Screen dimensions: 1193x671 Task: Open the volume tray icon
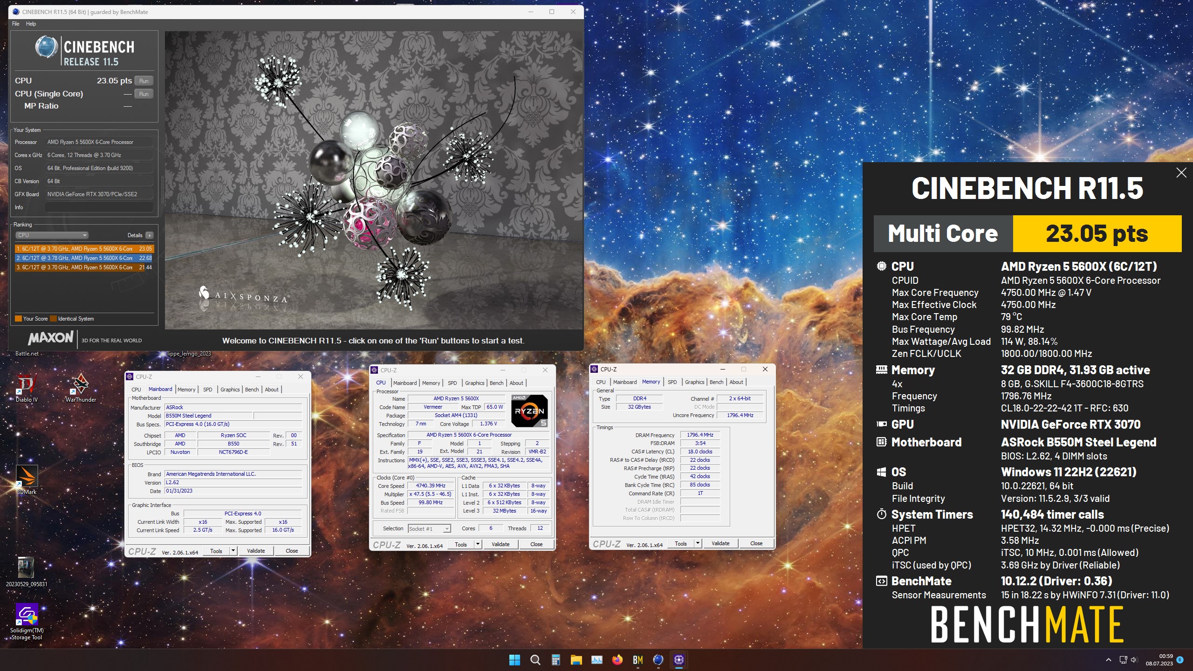click(1134, 660)
